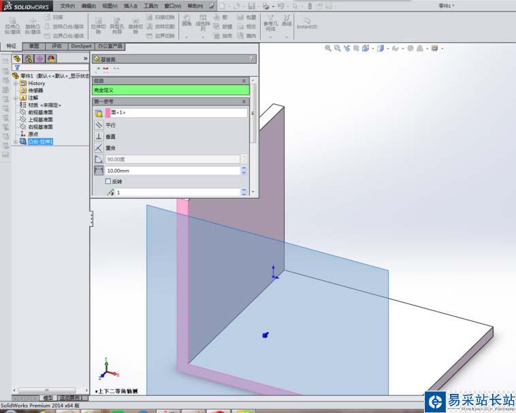This screenshot has width=516, height=413.
Task: Toggle the Parallel (平行) constraint button
Action: [99, 125]
